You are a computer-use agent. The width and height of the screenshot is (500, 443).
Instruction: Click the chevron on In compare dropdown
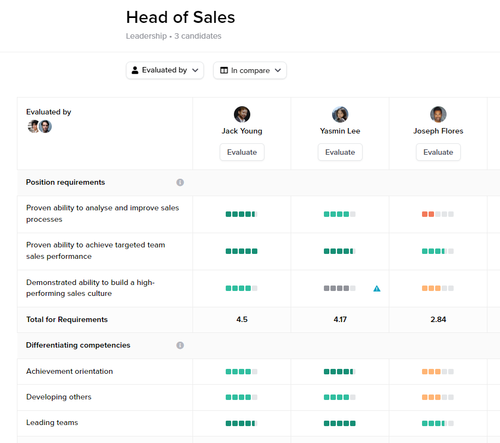pyautogui.click(x=278, y=70)
